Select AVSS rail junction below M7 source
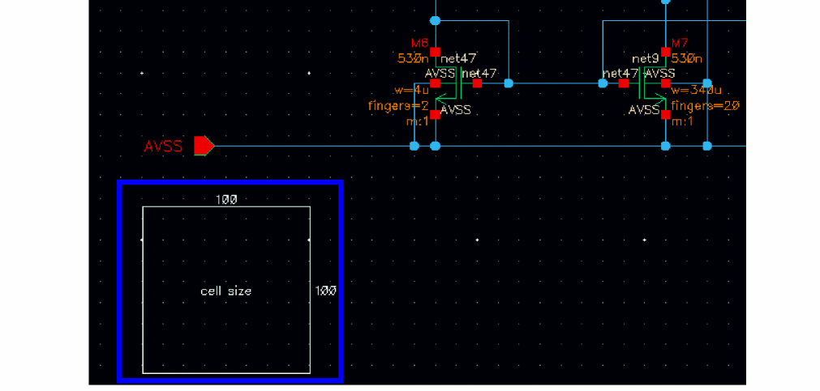 (665, 146)
